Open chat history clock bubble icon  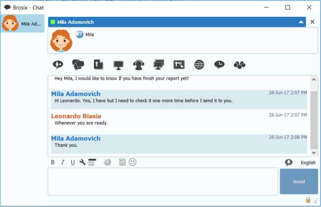(219, 65)
